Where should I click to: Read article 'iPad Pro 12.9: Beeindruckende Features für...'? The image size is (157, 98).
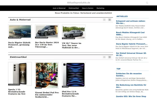pos(70,94)
